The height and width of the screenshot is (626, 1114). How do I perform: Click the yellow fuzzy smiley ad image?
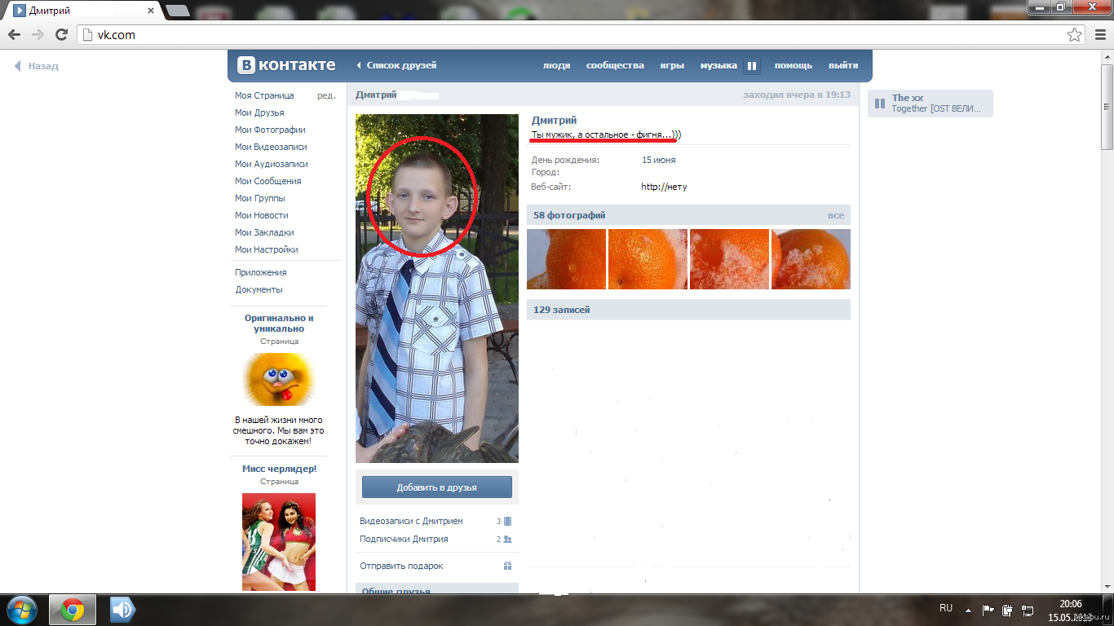click(279, 379)
